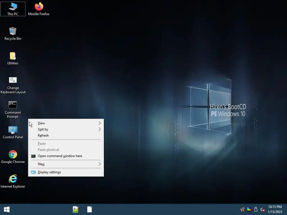
Task: Click the muted volume tray icon
Action: click(262, 209)
